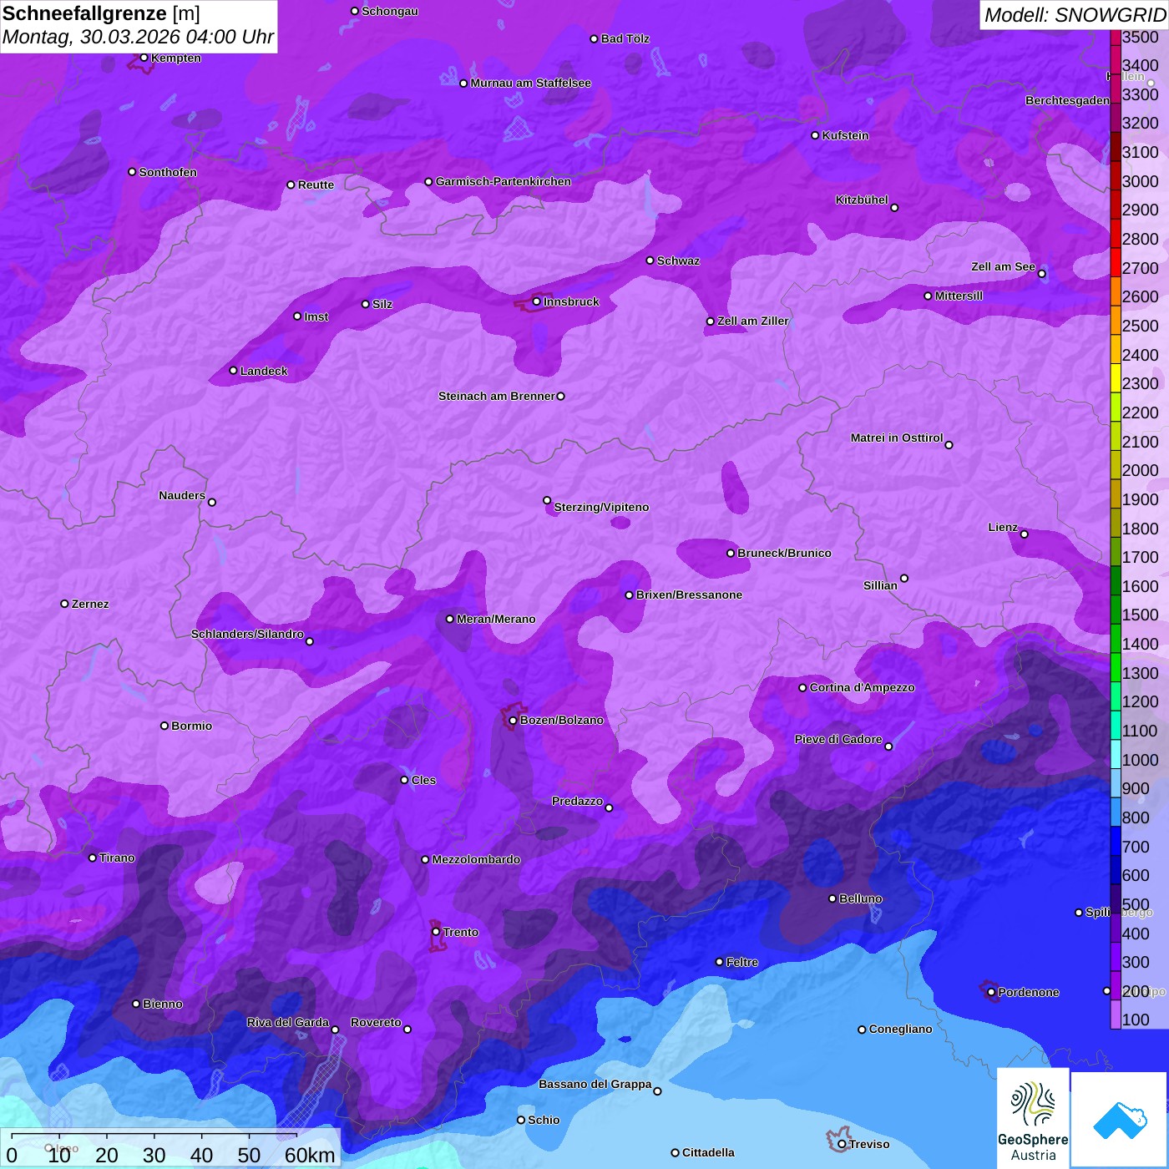This screenshot has width=1169, height=1169.
Task: Click the Feltre location dot
Action: [719, 962]
